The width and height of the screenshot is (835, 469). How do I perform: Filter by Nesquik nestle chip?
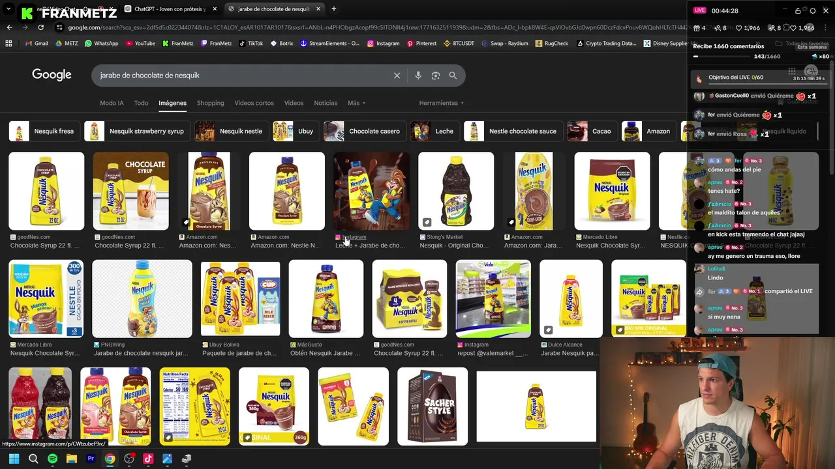(x=232, y=131)
